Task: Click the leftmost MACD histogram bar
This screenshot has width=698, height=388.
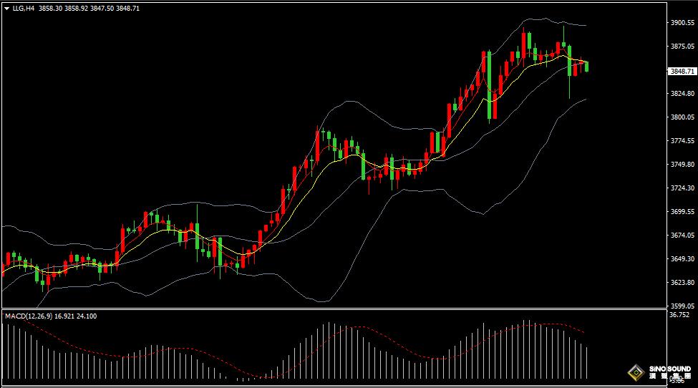Action: pos(4,351)
